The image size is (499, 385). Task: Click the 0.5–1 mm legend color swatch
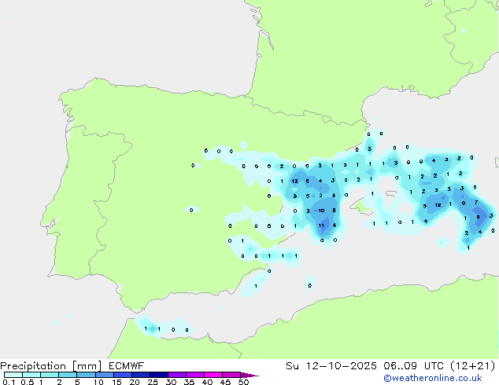click(31, 375)
